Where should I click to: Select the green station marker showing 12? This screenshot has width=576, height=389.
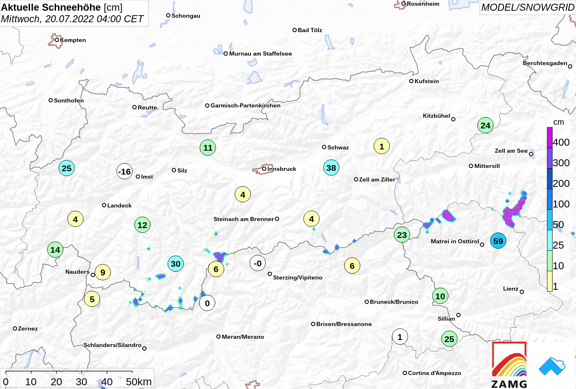coord(142,225)
